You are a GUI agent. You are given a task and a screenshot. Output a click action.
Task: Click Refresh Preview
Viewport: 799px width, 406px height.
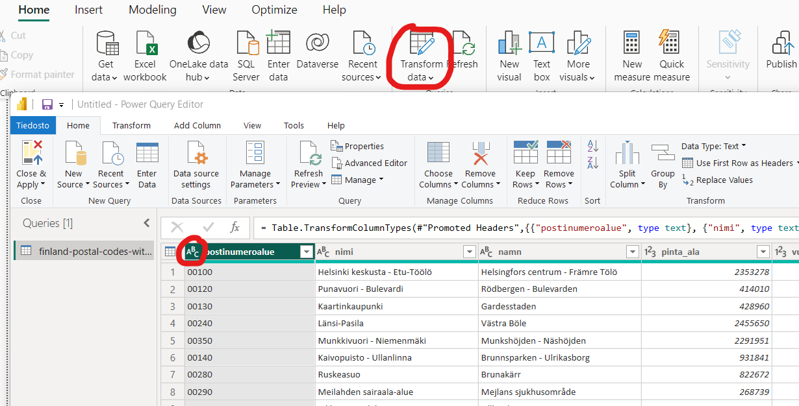[x=309, y=165]
